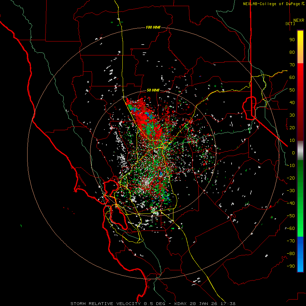Click the blue bottom segment of velocity scale
306x306 pixels.
[300, 254]
